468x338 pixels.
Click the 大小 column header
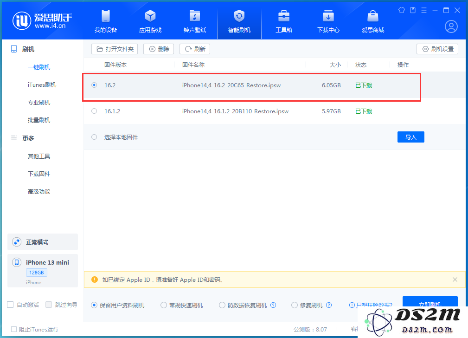click(335, 65)
